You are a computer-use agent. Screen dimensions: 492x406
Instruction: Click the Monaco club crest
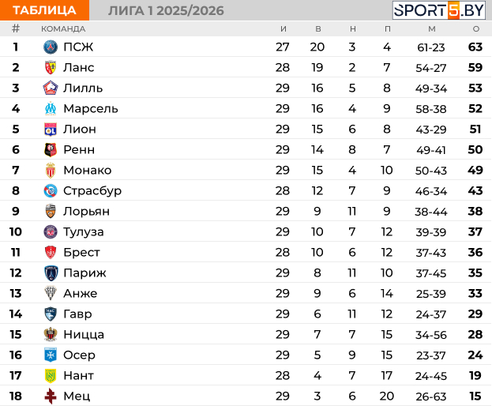[x=51, y=170]
